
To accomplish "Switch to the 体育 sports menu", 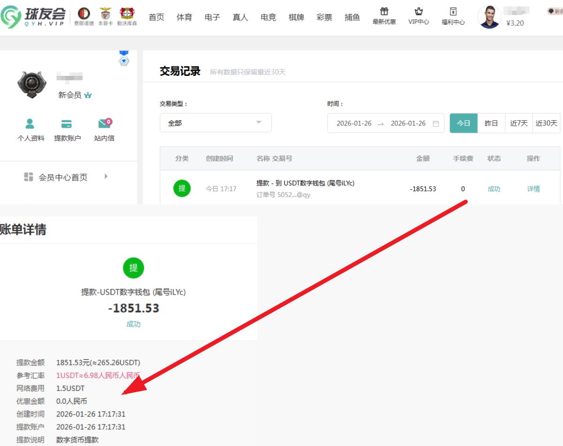I will pyautogui.click(x=184, y=17).
